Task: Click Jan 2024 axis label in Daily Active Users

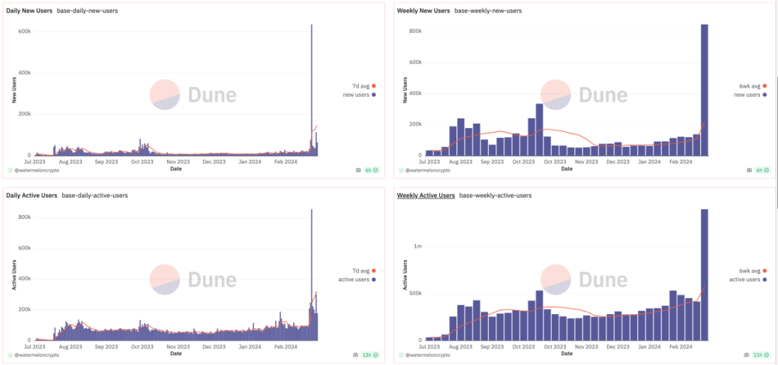Action: (x=249, y=346)
